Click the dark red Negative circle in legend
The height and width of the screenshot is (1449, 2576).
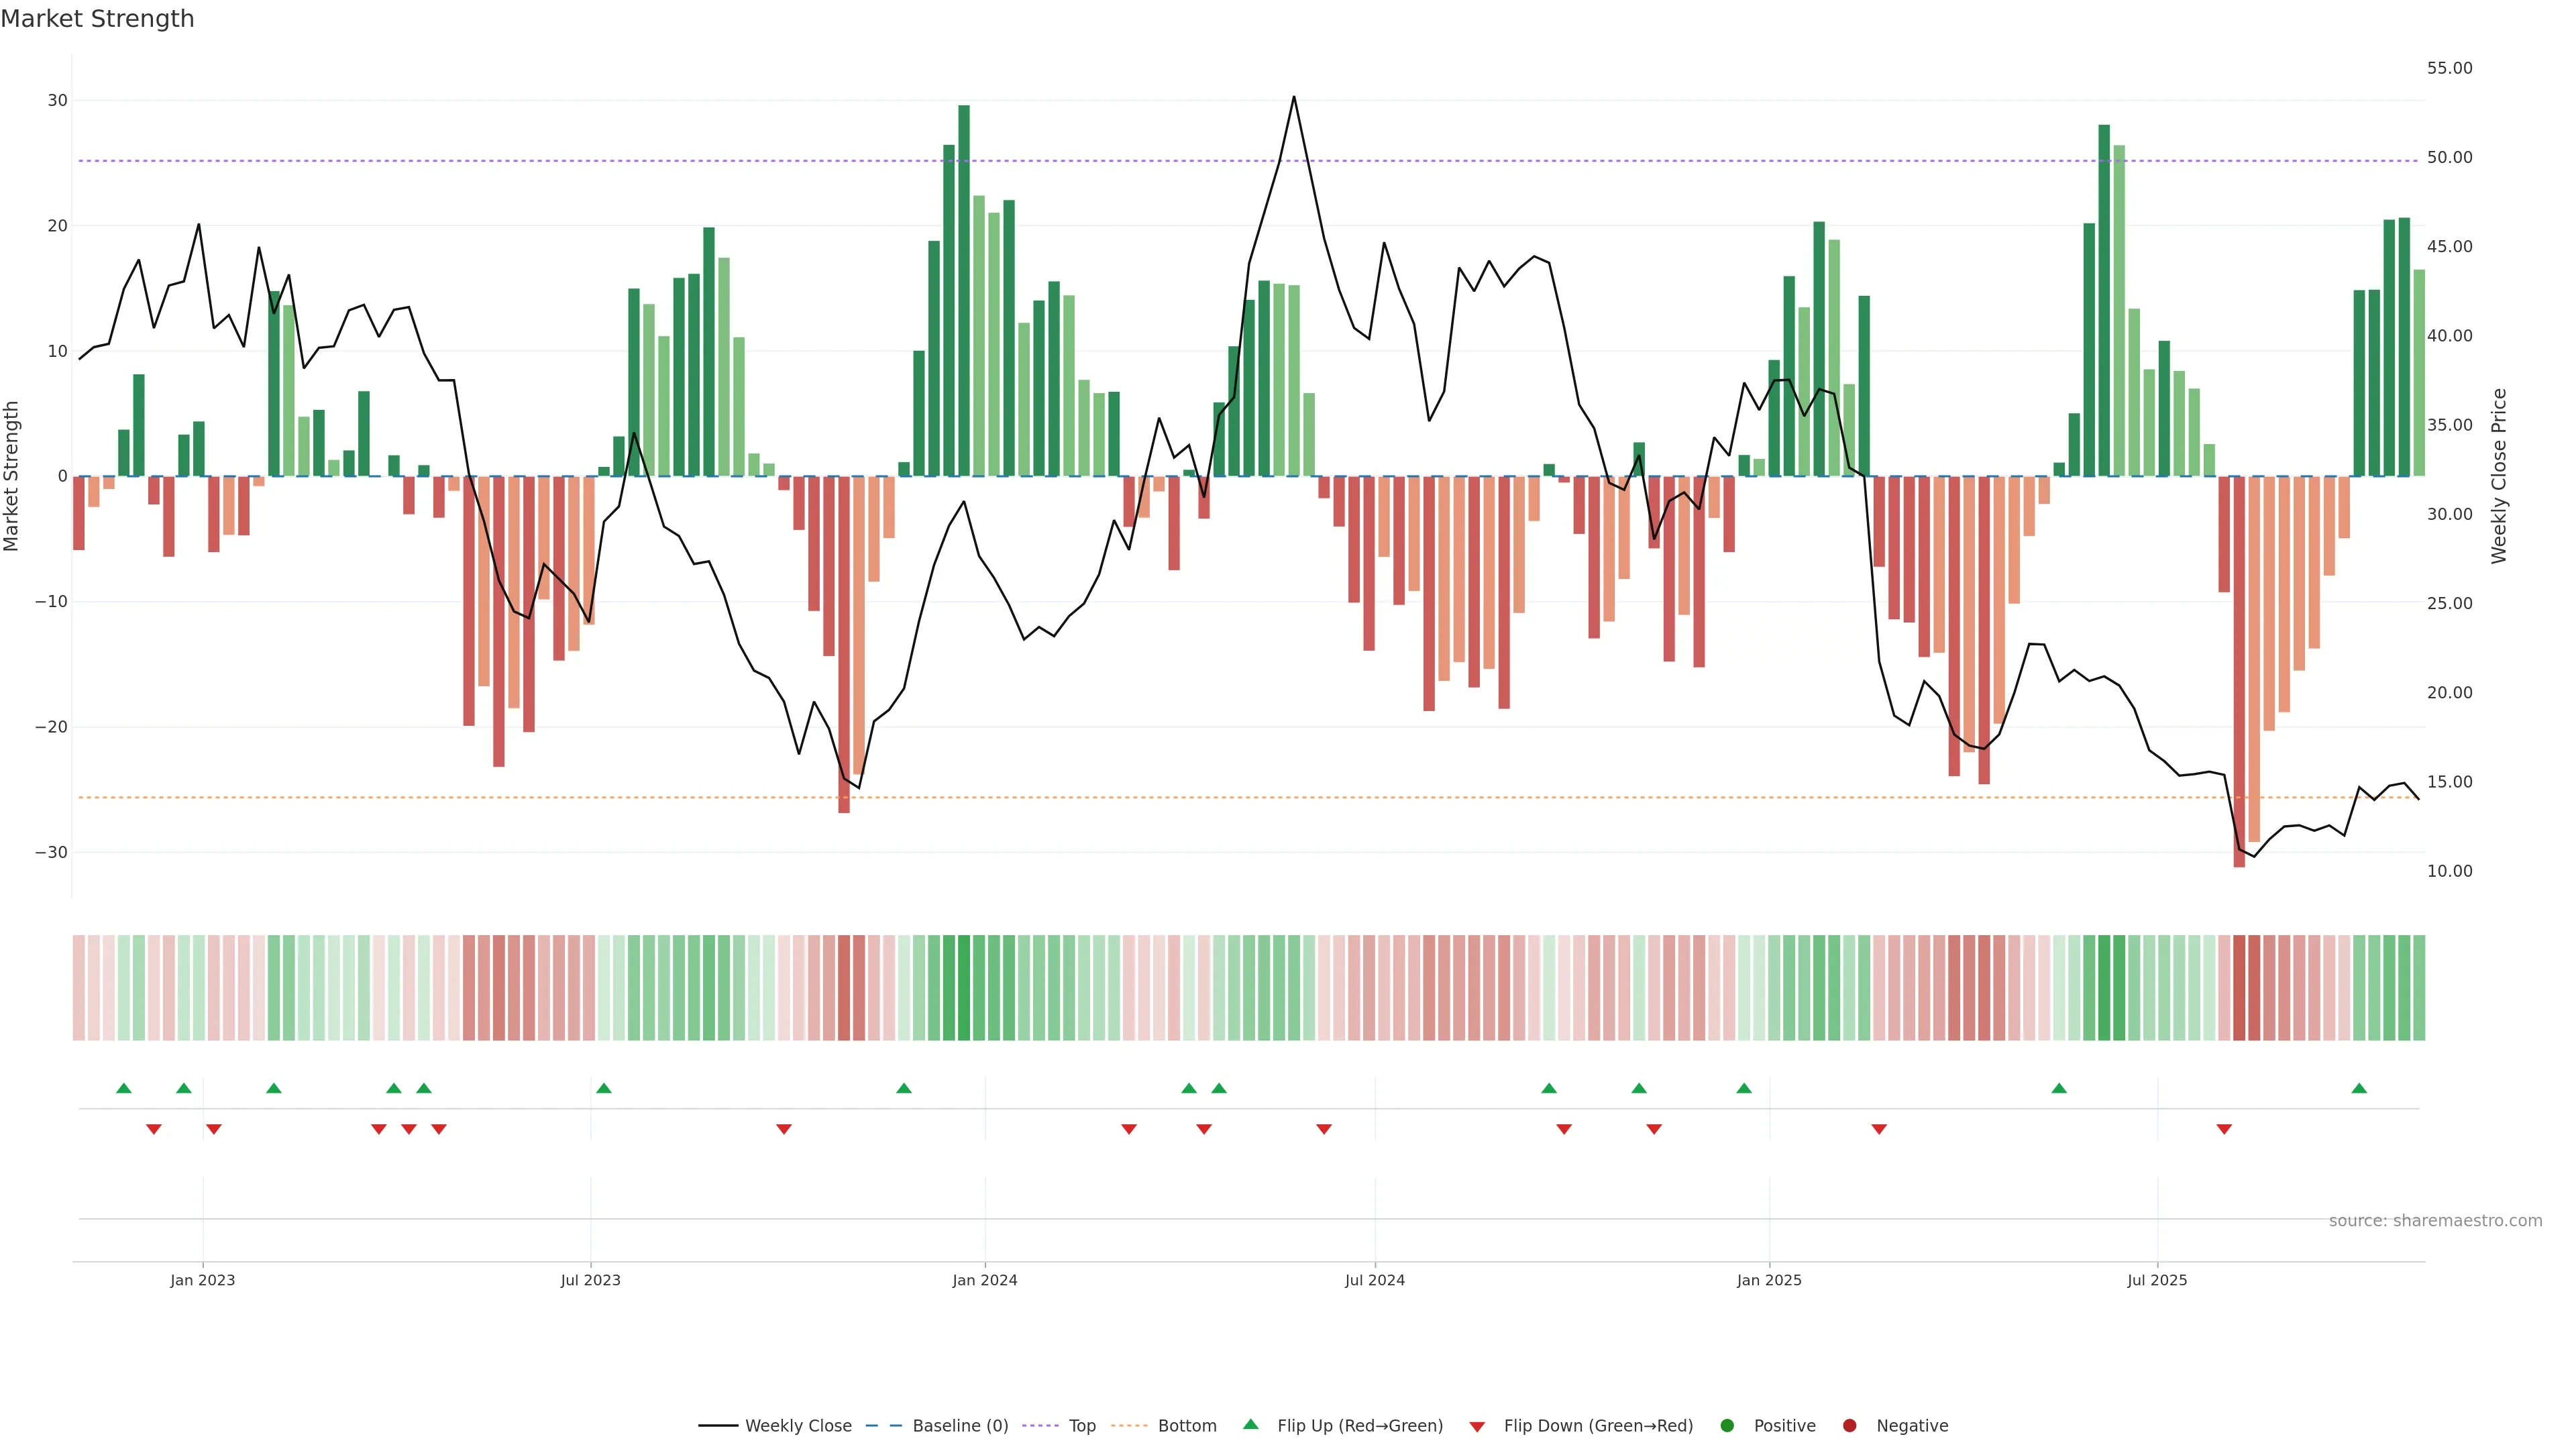tap(1849, 1426)
